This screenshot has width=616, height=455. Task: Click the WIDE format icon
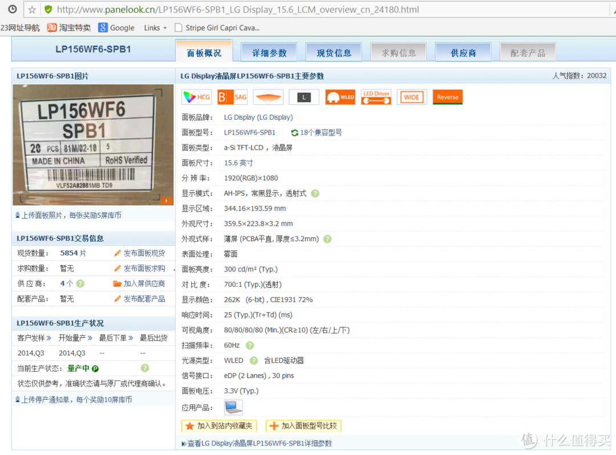[412, 97]
